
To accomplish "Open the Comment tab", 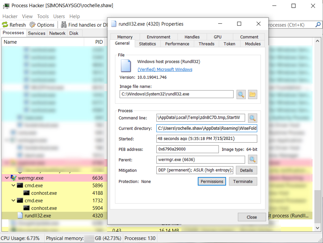I will (249, 37).
